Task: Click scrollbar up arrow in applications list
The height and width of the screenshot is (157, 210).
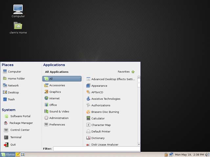Action: (x=139, y=77)
